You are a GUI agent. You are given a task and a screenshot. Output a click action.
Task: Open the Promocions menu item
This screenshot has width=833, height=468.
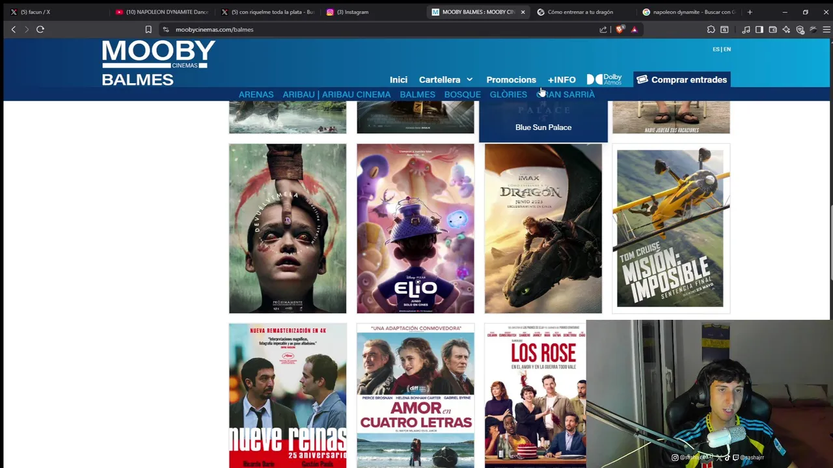point(511,79)
